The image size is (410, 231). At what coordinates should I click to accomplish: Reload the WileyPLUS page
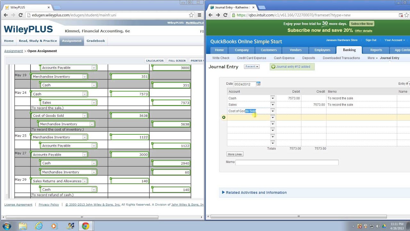click(x=20, y=15)
